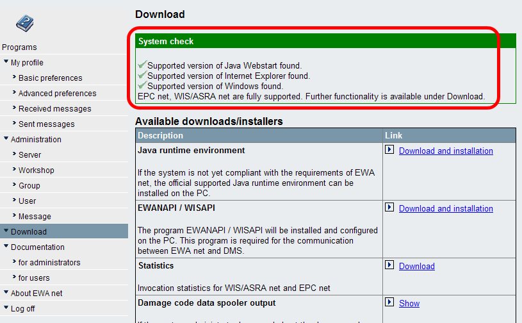Open Workshop administration page
The image size is (522, 323).
pos(36,170)
